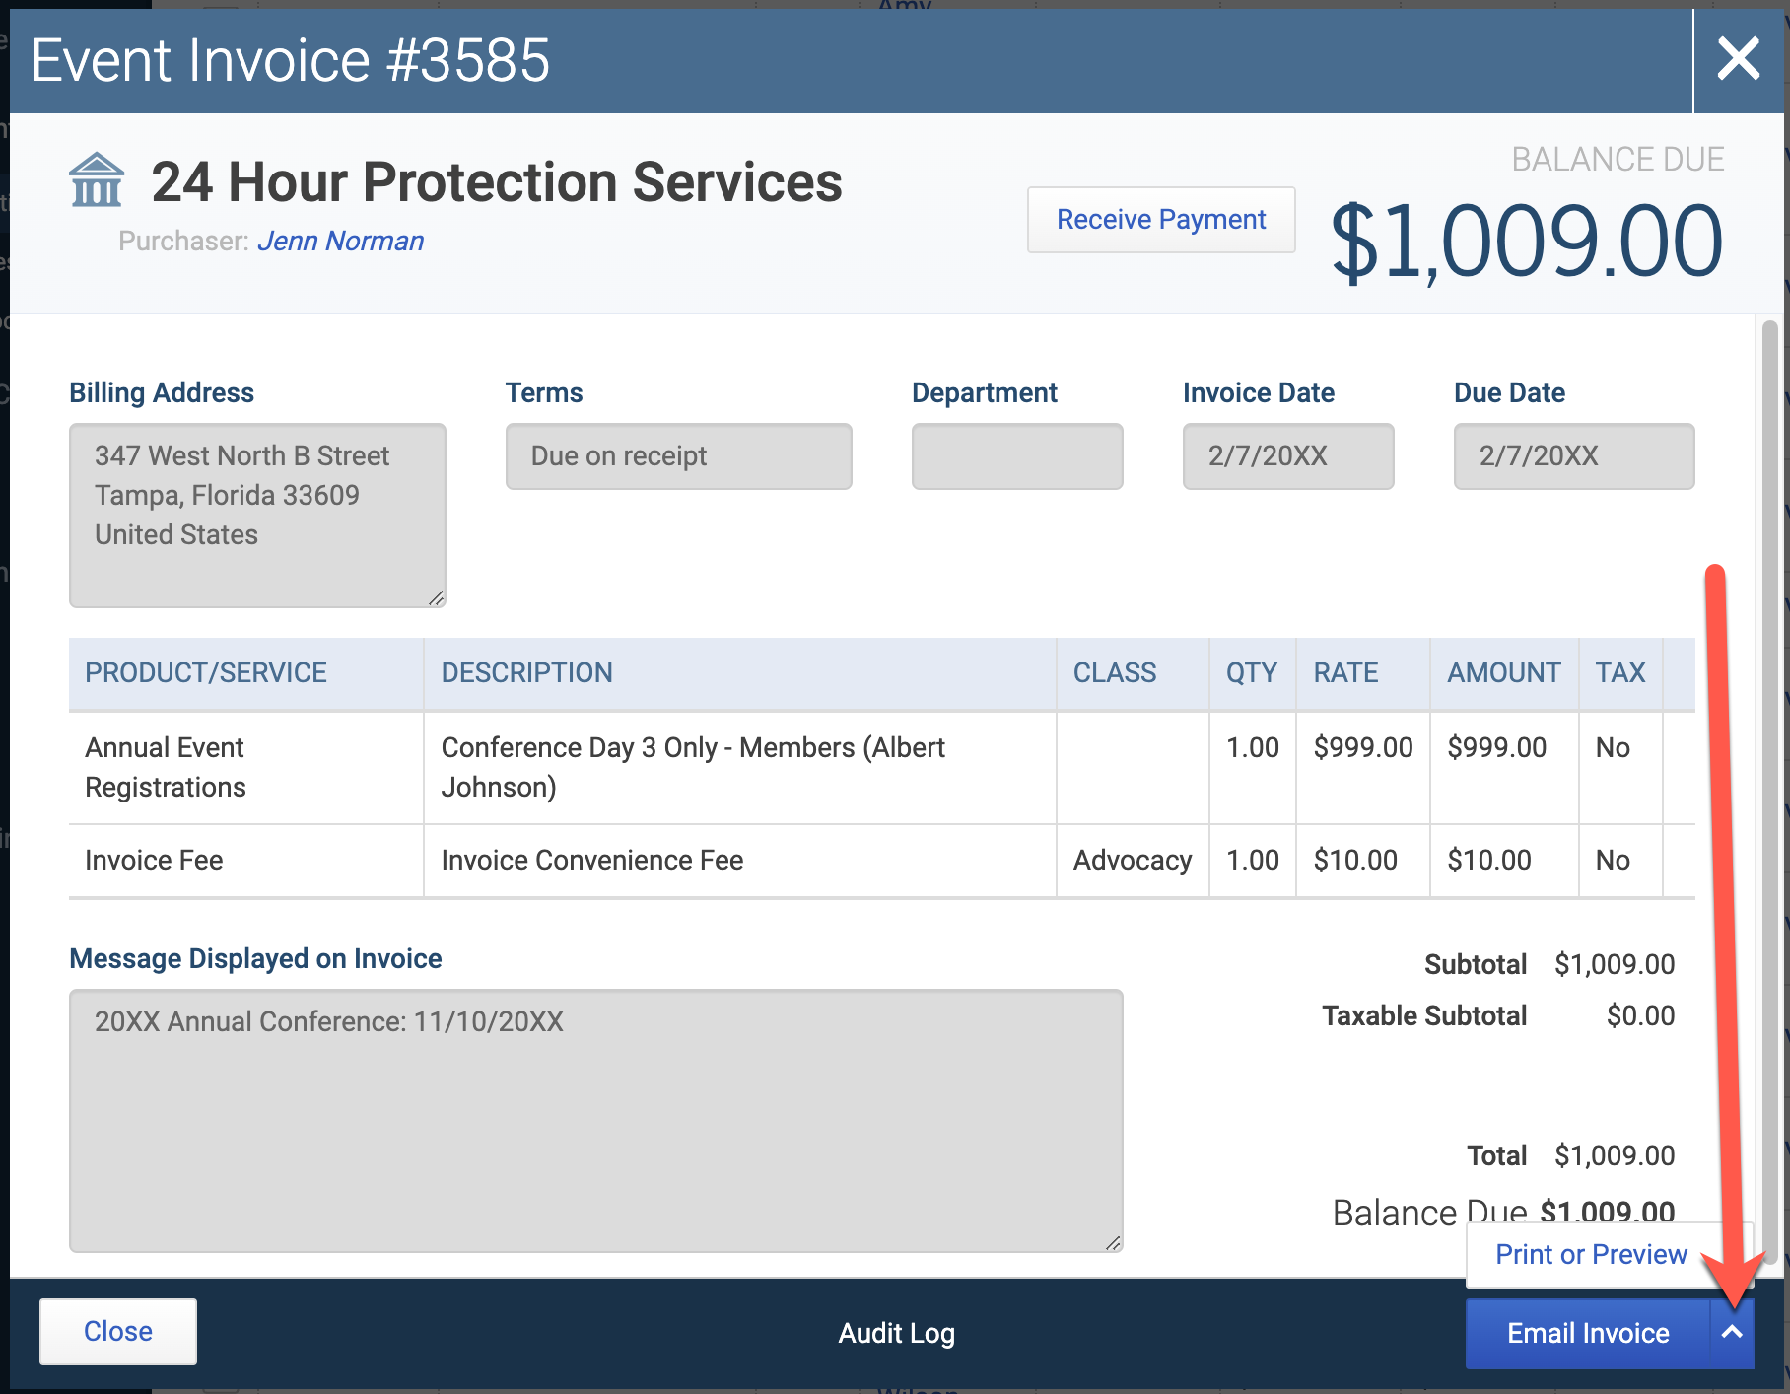Click the Message Displayed on Invoice box
Screen dimensions: 1790x1394
pyautogui.click(x=596, y=1121)
